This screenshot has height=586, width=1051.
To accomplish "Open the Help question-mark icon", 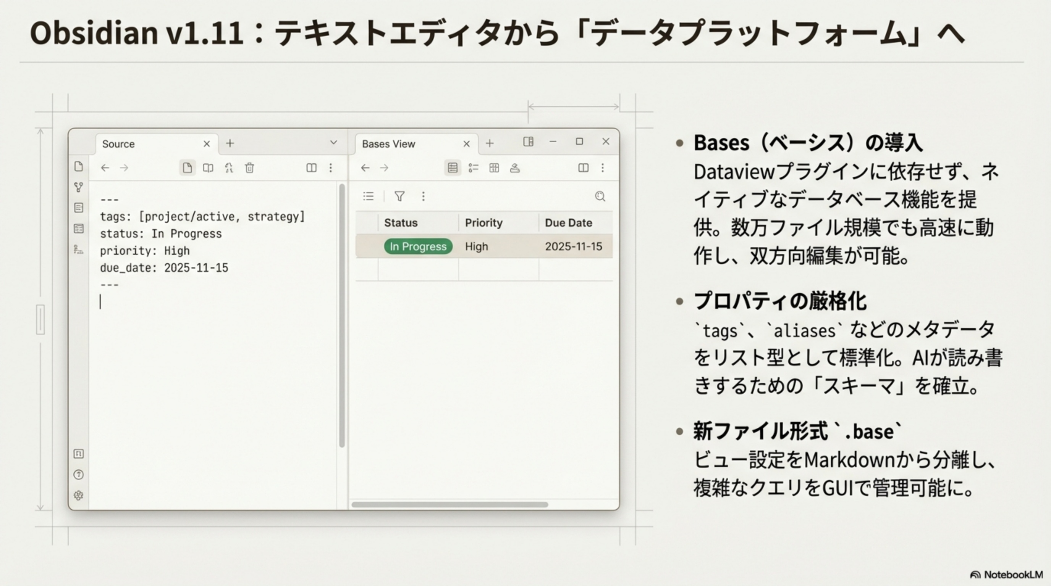I will point(79,475).
